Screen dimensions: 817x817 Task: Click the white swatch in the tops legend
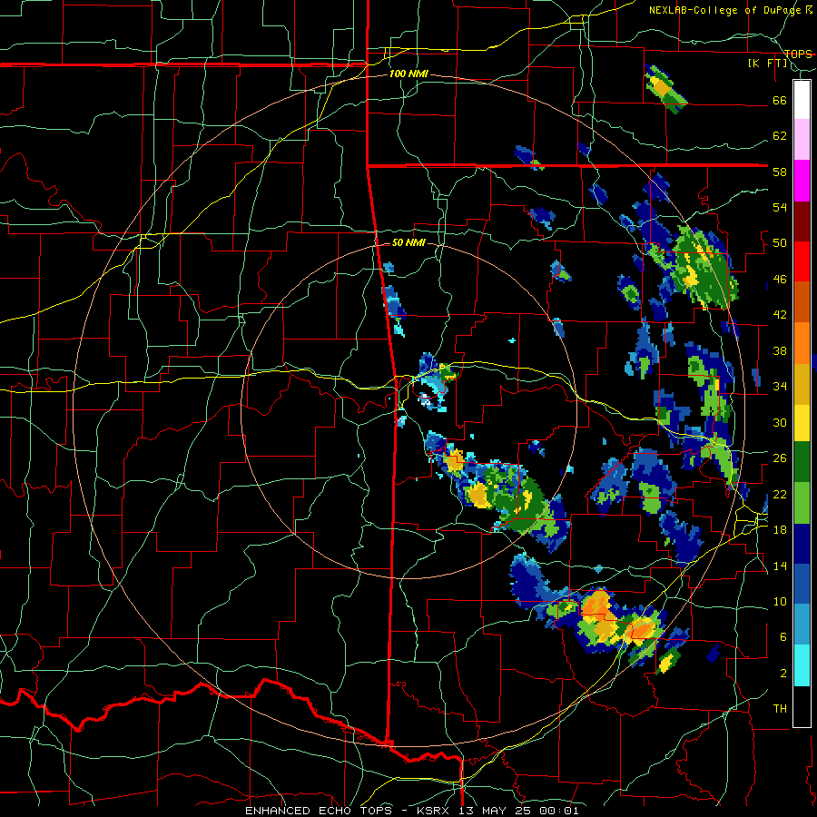802,100
